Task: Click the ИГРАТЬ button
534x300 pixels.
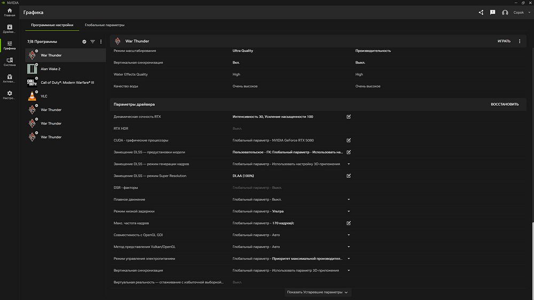Action: click(x=504, y=41)
